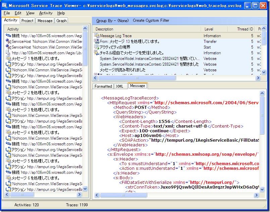The height and width of the screenshot is (212, 270).
Task: Click the icon of メッセージ 6 を処理しています
Action: click(8, 178)
